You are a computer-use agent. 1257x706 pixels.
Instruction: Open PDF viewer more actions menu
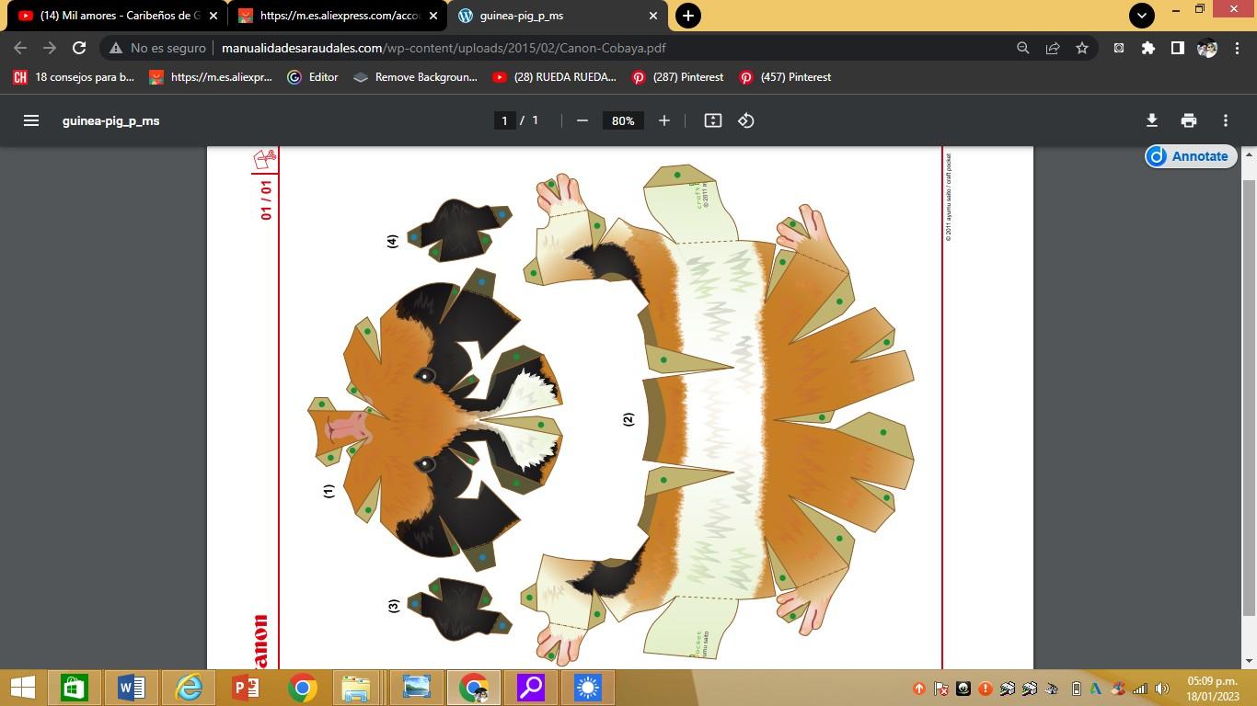tap(1226, 120)
